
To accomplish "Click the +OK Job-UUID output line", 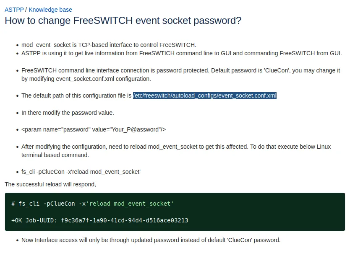I will tap(100, 220).
